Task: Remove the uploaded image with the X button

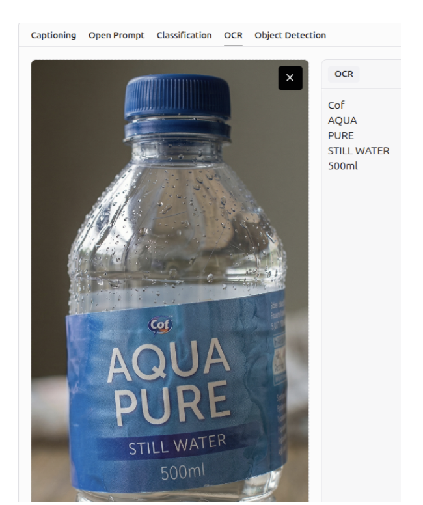Action: coord(290,78)
